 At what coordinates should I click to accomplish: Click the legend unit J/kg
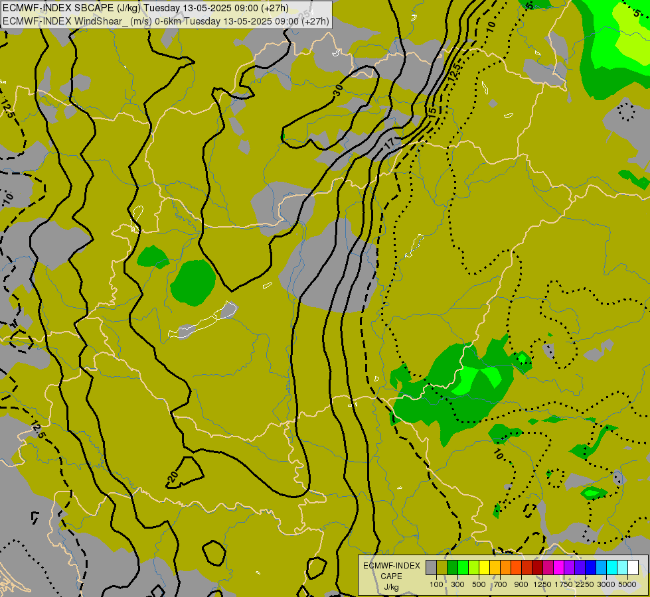pyautogui.click(x=392, y=587)
